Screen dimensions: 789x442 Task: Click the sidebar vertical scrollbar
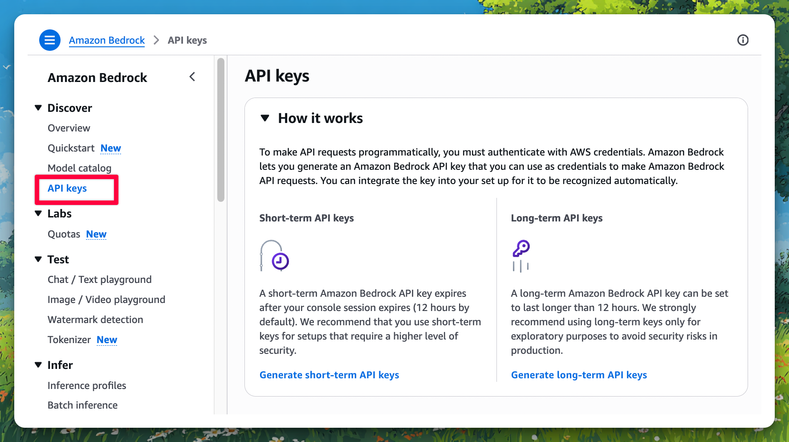click(x=221, y=129)
